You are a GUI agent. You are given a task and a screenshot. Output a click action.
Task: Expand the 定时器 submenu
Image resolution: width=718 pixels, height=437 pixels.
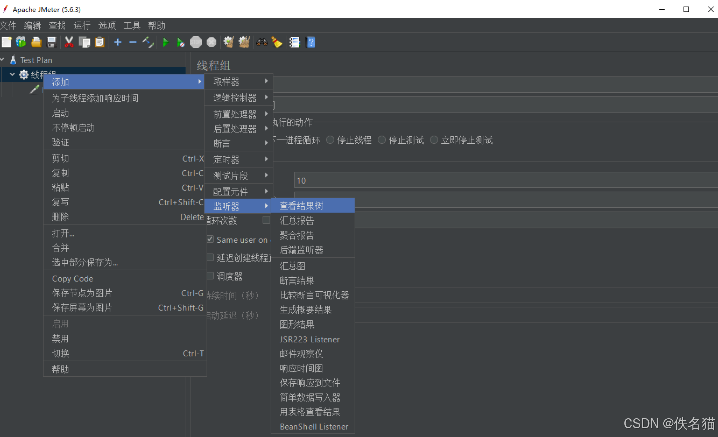click(238, 159)
